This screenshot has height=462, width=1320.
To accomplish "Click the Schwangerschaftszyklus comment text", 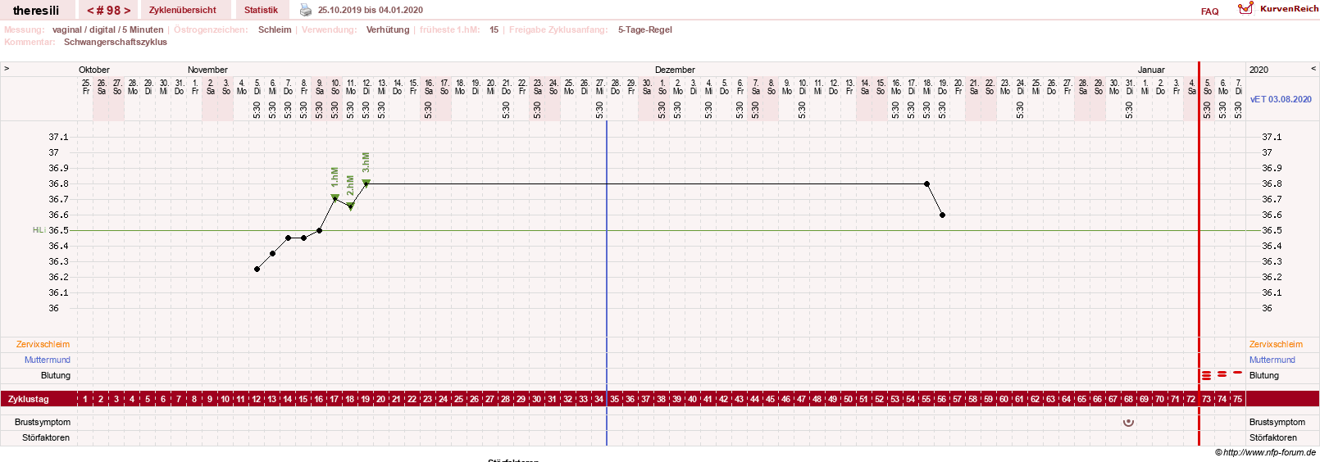I will point(116,42).
